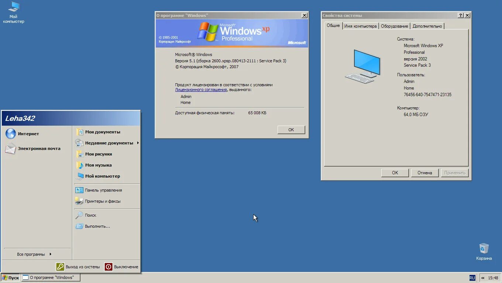Click the Версия 5.1 build text line
Screen dimensions: 502x283
click(x=231, y=61)
